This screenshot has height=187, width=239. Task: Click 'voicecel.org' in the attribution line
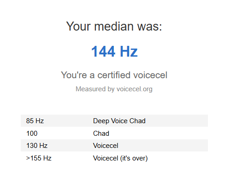click(x=135, y=89)
